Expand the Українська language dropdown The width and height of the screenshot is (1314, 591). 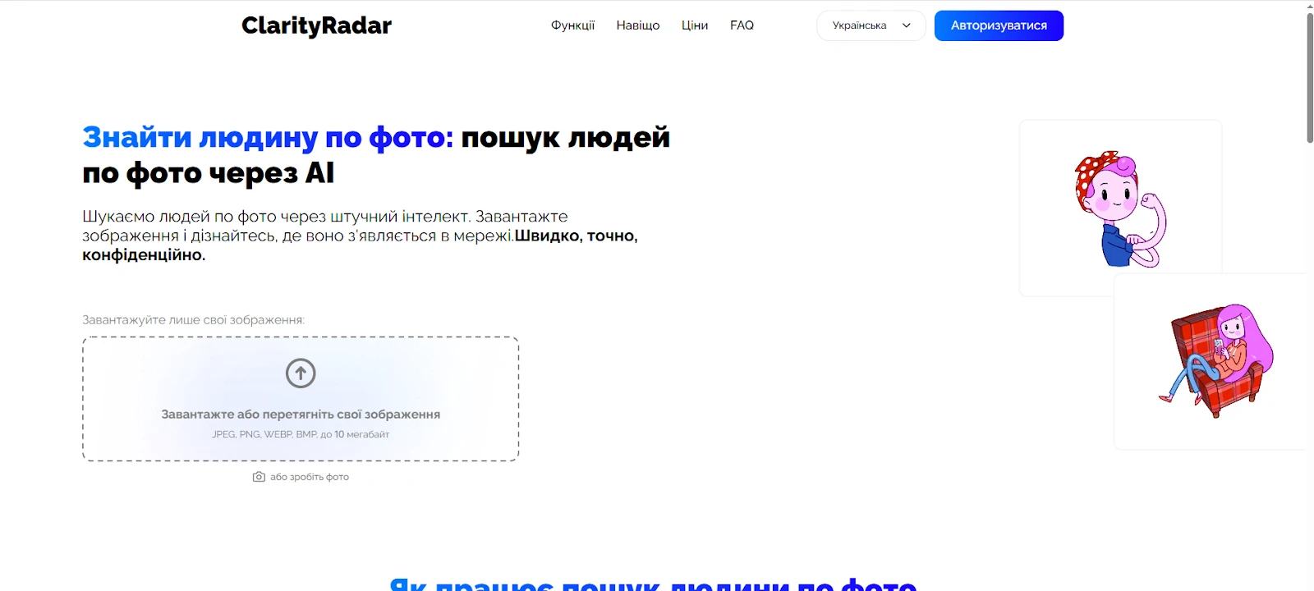coord(871,25)
